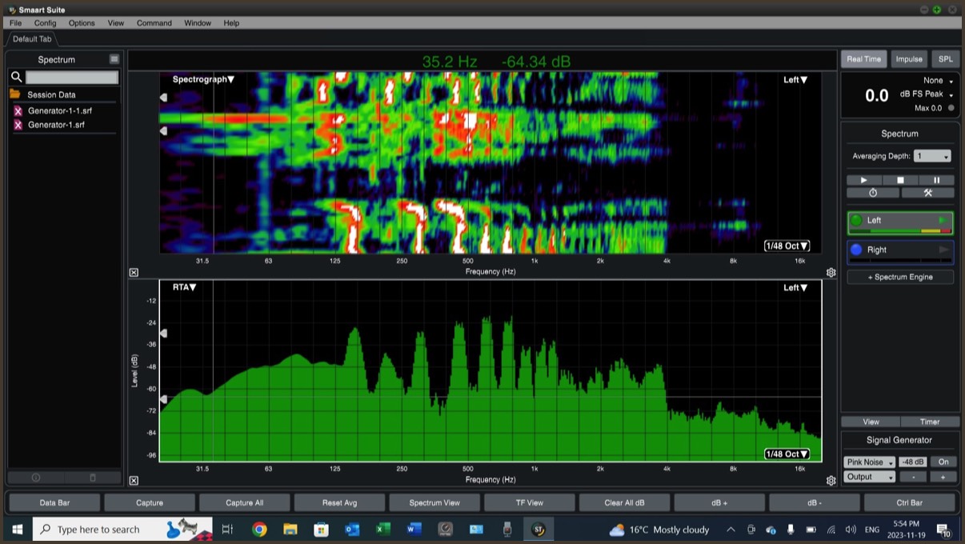
Task: Click the Spectrum data panel menu icon
Action: tap(114, 59)
